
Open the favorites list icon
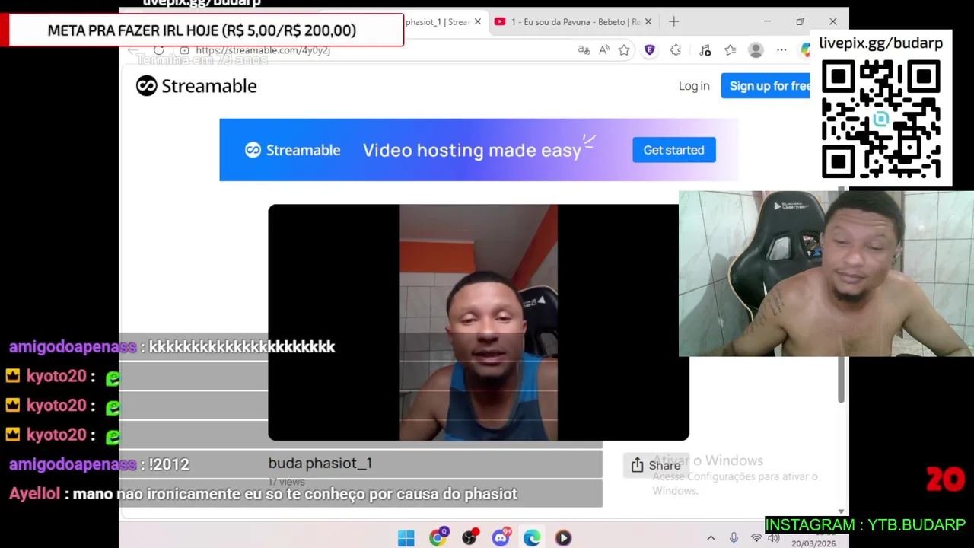(730, 50)
